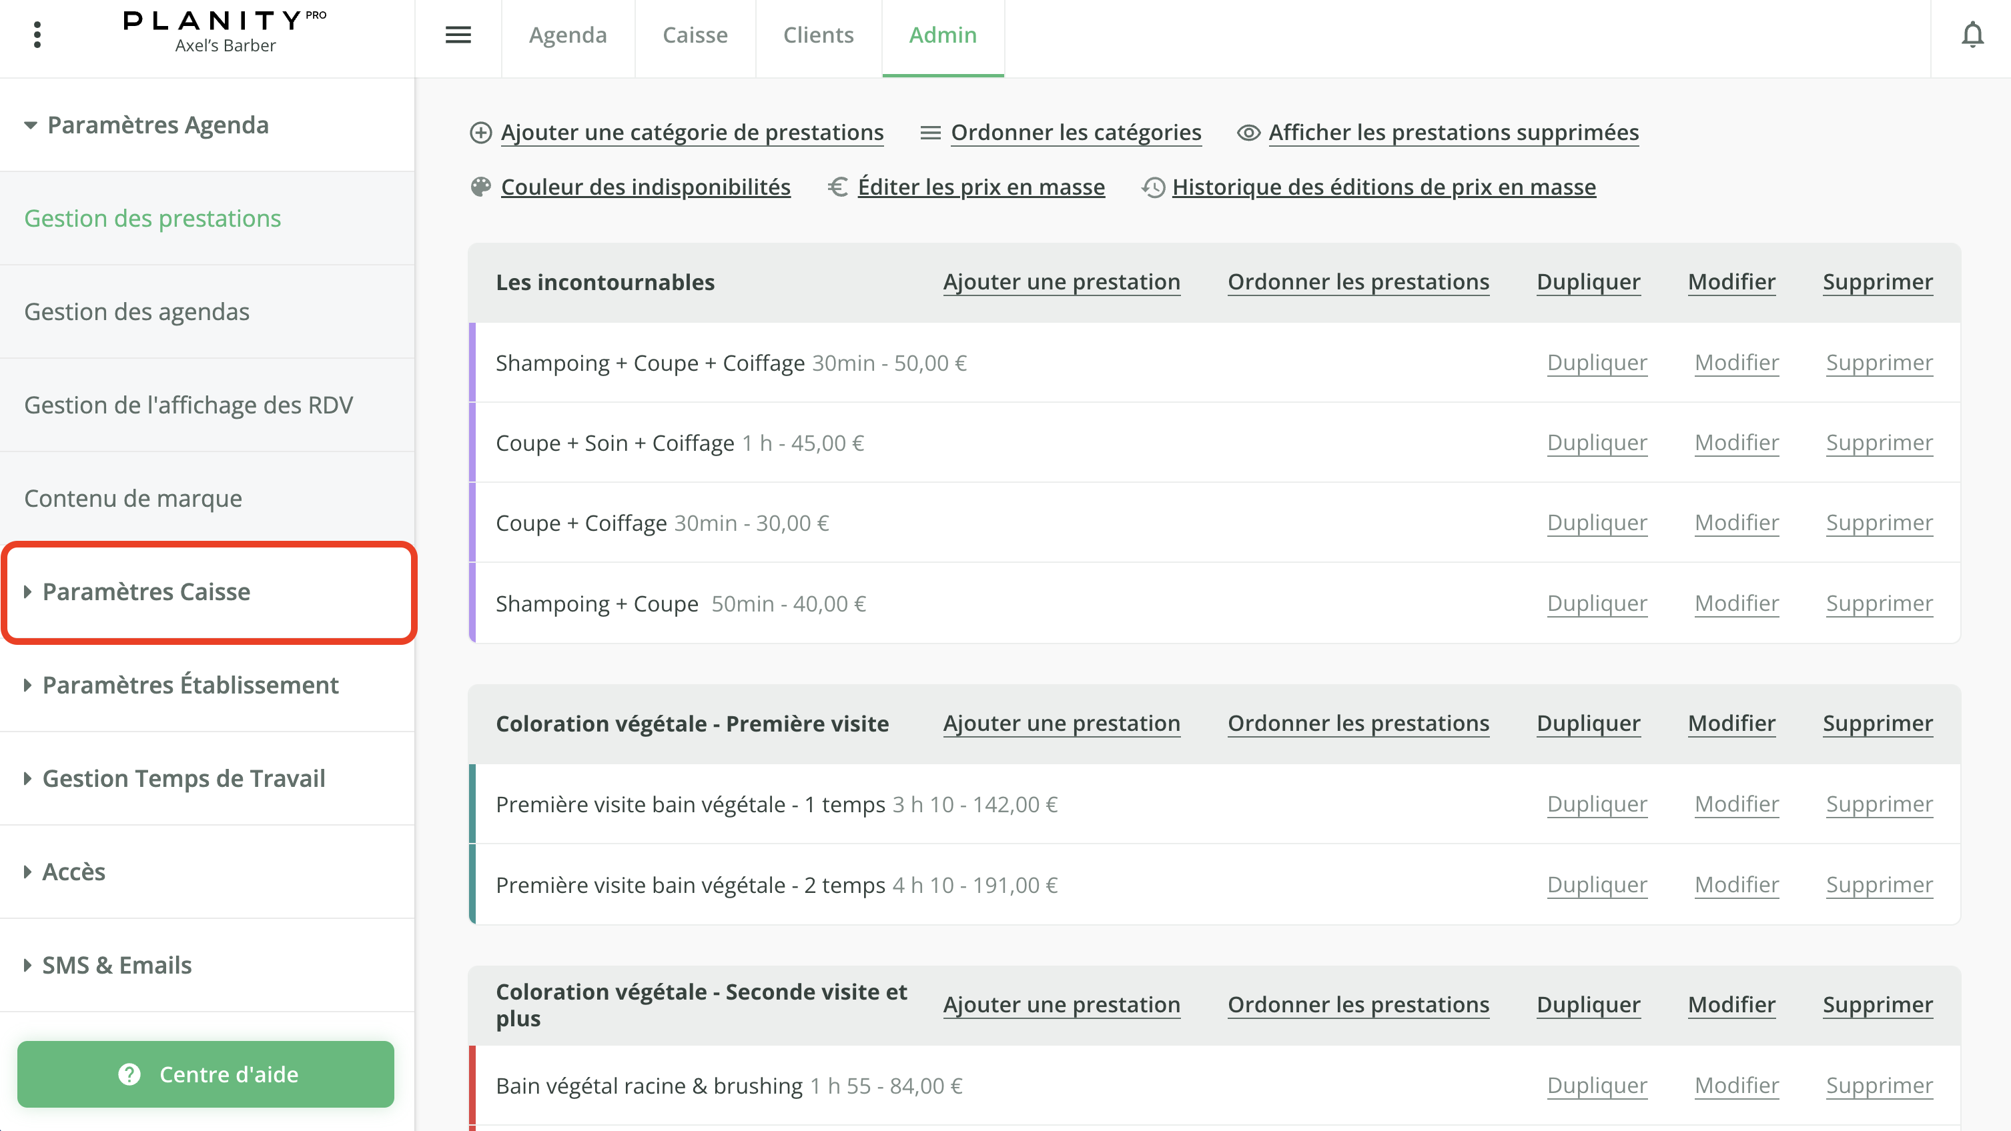The image size is (2011, 1131).
Task: Expand Gestion Temps de Travail section
Action: (x=183, y=778)
